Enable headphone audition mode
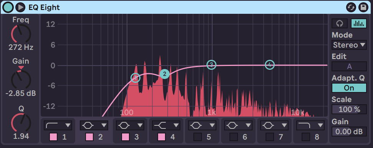Screen dimensions: 373x148 coord(340,23)
